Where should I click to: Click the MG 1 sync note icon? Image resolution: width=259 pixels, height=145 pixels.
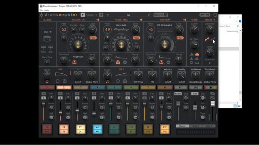47,82
